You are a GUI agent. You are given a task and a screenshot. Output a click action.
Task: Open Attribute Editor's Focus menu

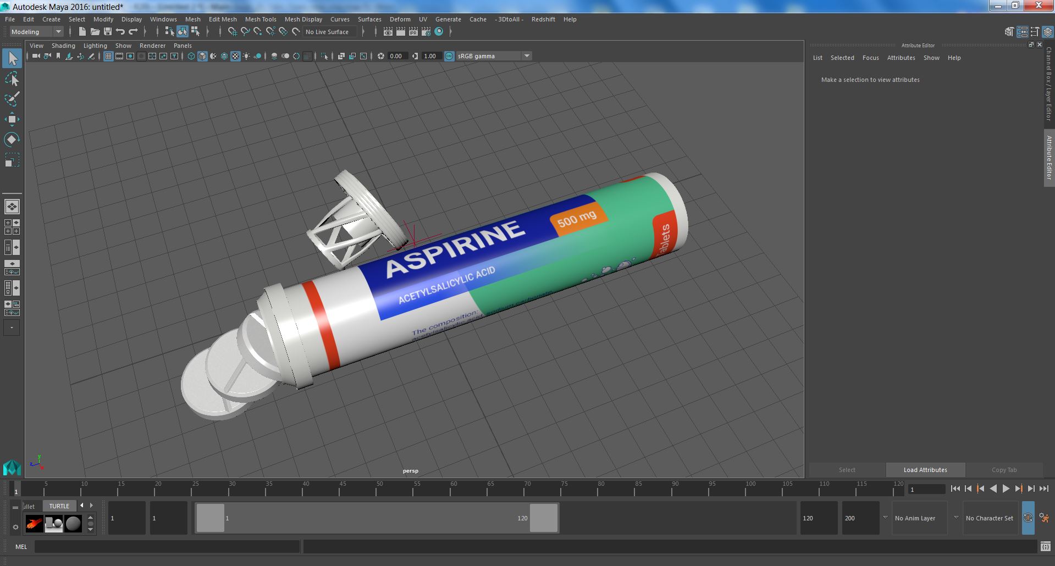point(870,58)
